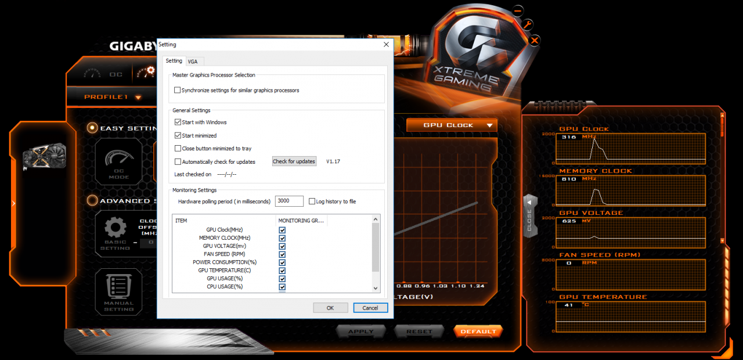Click the Fan Speed (RPM) graph
The image size is (743, 360).
coord(630,275)
